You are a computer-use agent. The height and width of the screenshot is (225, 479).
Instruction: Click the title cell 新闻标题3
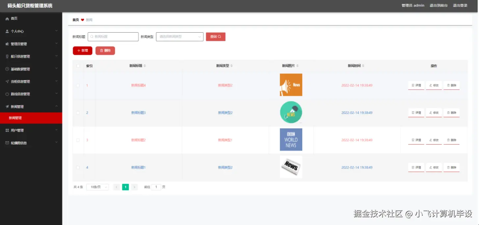pyautogui.click(x=138, y=113)
